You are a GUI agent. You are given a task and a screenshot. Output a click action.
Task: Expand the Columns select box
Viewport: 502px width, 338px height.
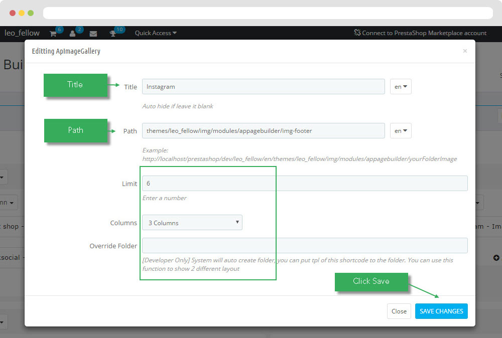[192, 223]
